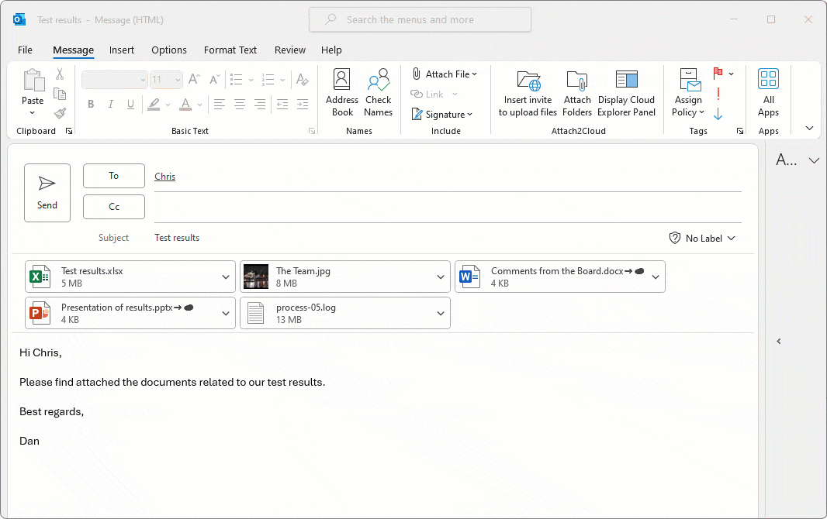Open Basic Text dialog launcher
This screenshot has height=519, width=827.
312,131
